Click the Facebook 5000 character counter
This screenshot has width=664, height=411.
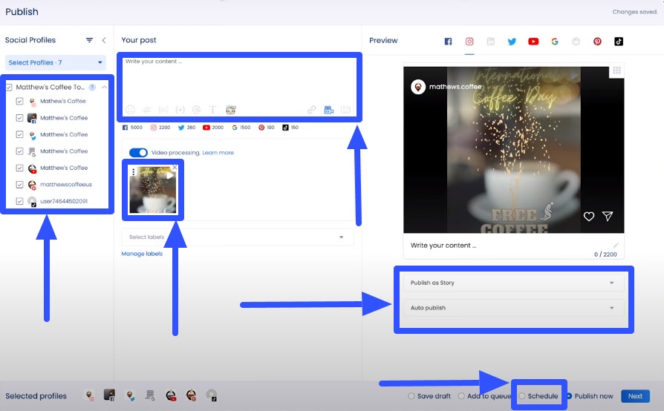pos(132,128)
